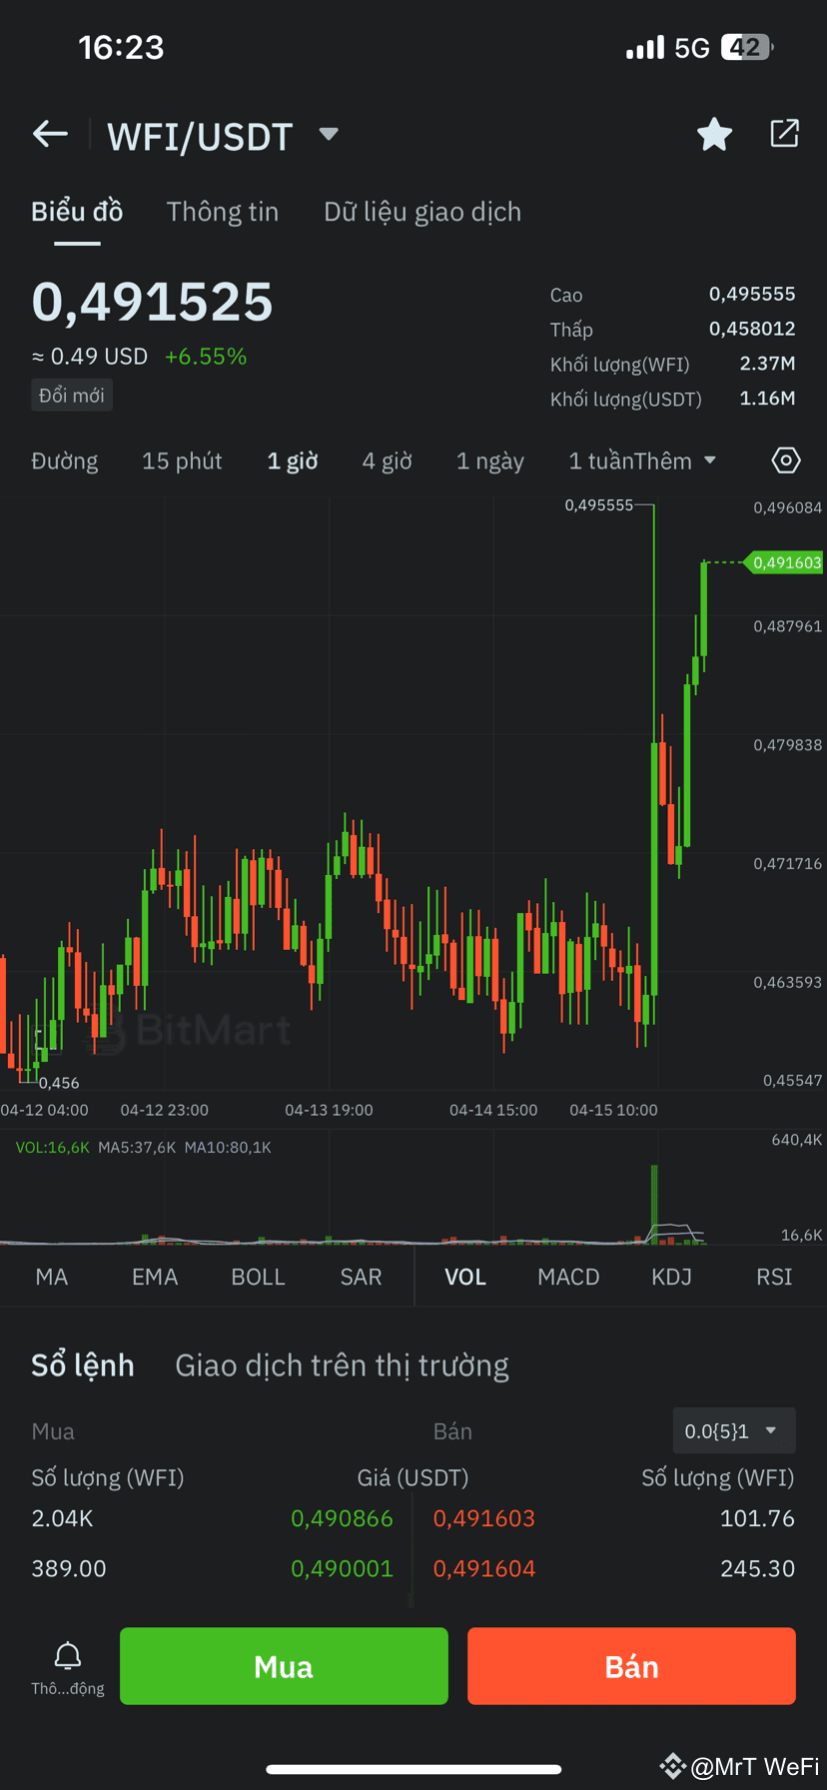Screen dimensions: 827x1790
Task: Select the 4 giờ interval
Action: (x=388, y=460)
